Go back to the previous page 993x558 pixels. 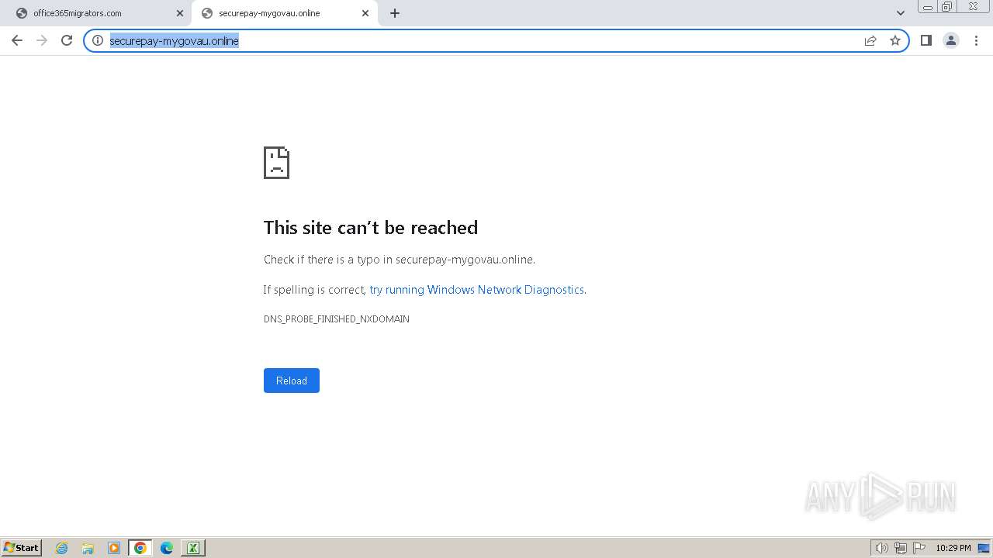click(x=17, y=40)
